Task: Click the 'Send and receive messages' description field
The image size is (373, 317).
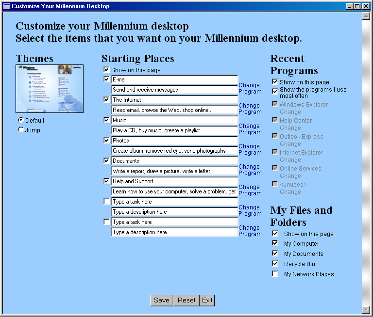Action: pos(175,90)
